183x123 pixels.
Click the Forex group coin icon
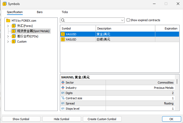tap(14, 26)
